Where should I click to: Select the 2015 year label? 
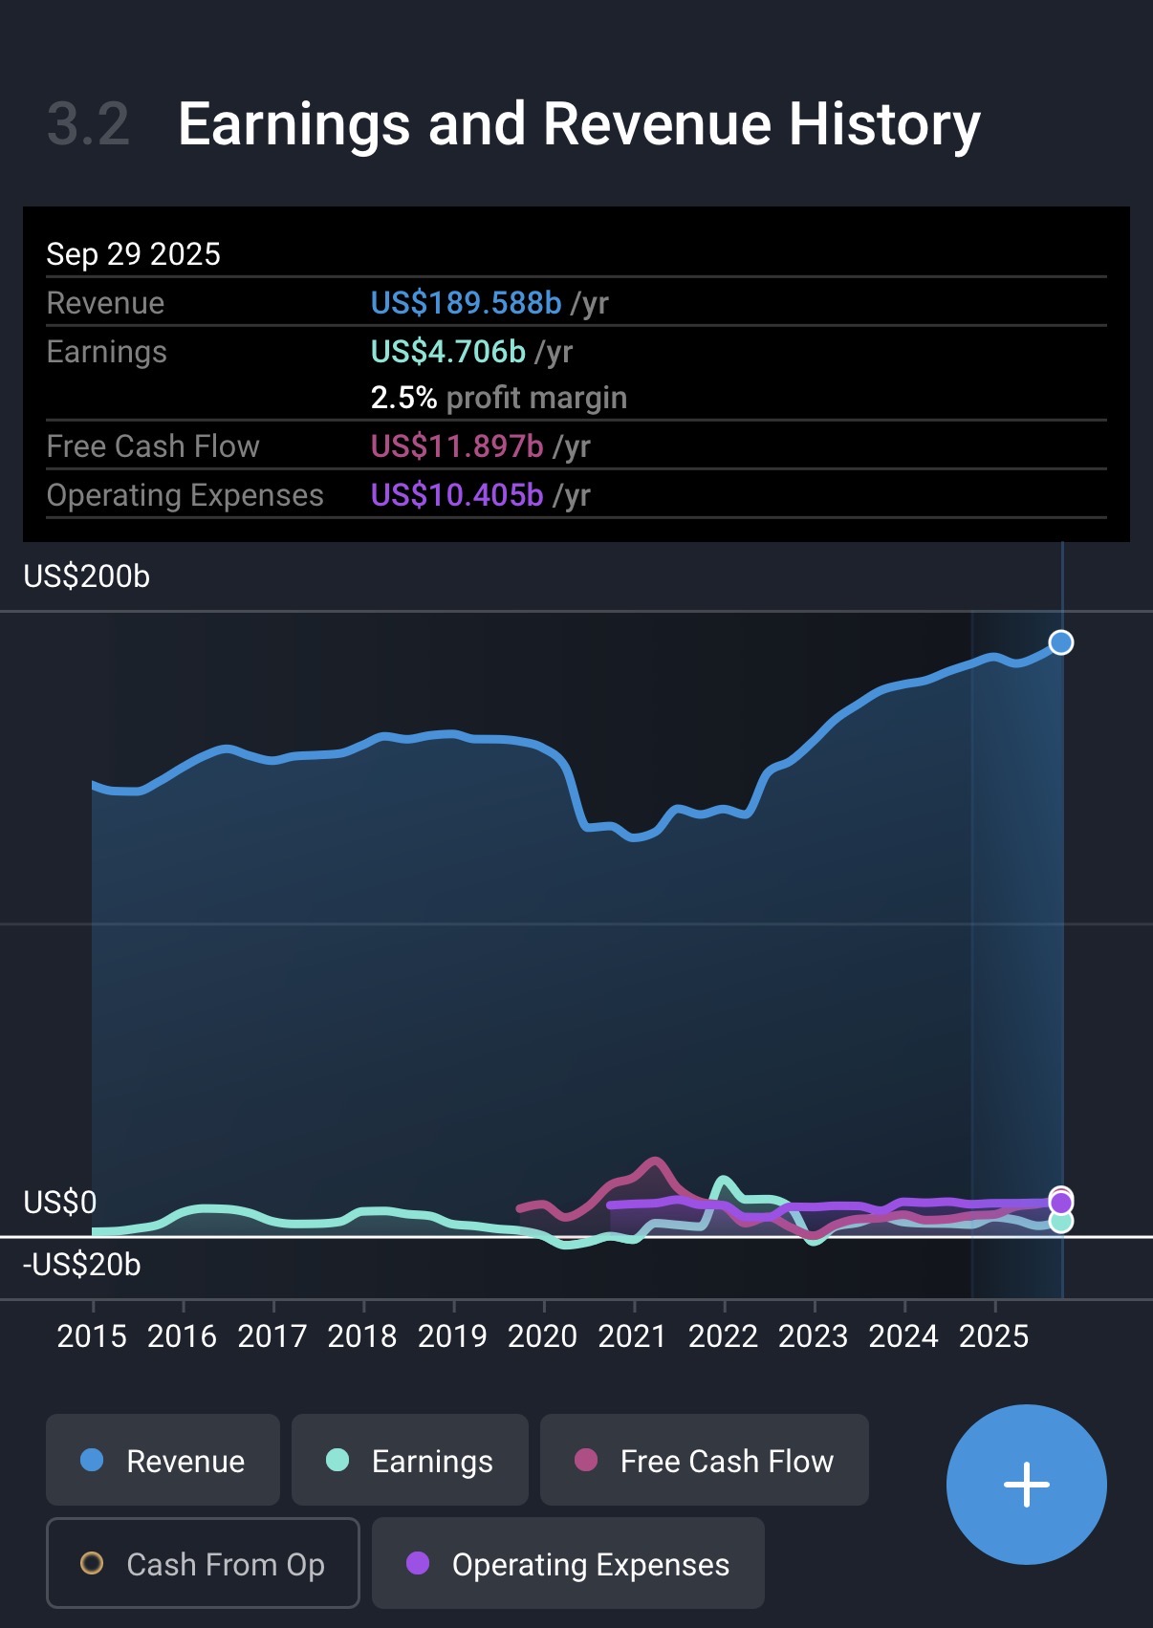click(x=92, y=1335)
